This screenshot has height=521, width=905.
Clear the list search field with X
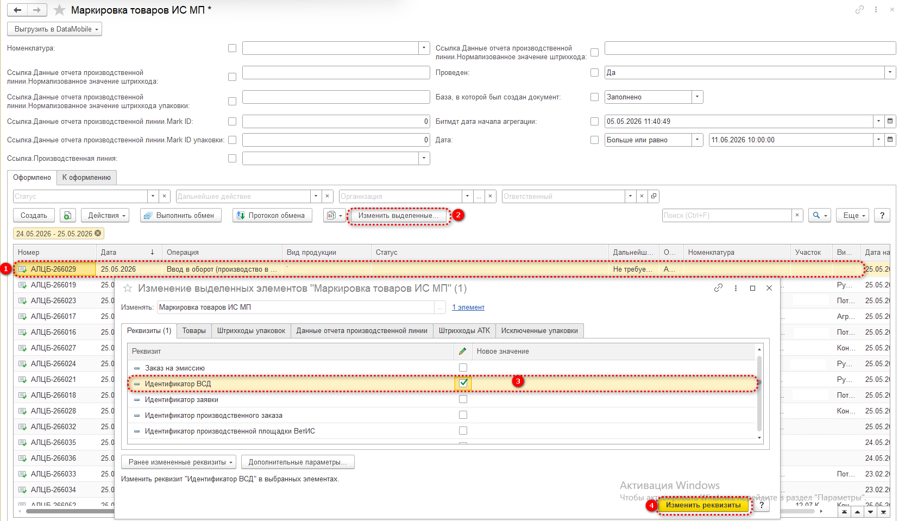click(797, 216)
